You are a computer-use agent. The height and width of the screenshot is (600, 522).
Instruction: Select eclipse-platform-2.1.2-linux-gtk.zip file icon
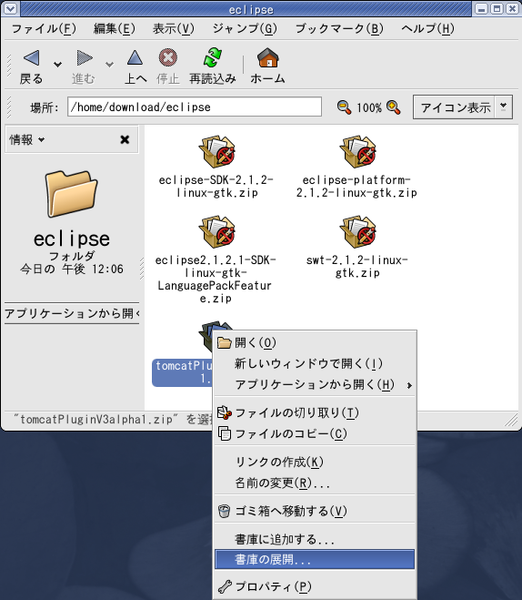[x=358, y=151]
